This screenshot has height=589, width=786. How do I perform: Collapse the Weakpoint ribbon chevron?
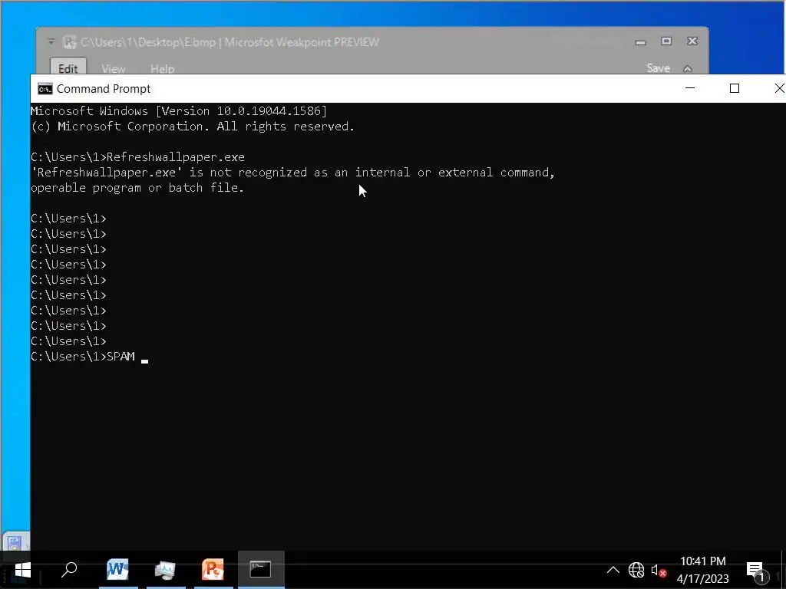coord(688,68)
